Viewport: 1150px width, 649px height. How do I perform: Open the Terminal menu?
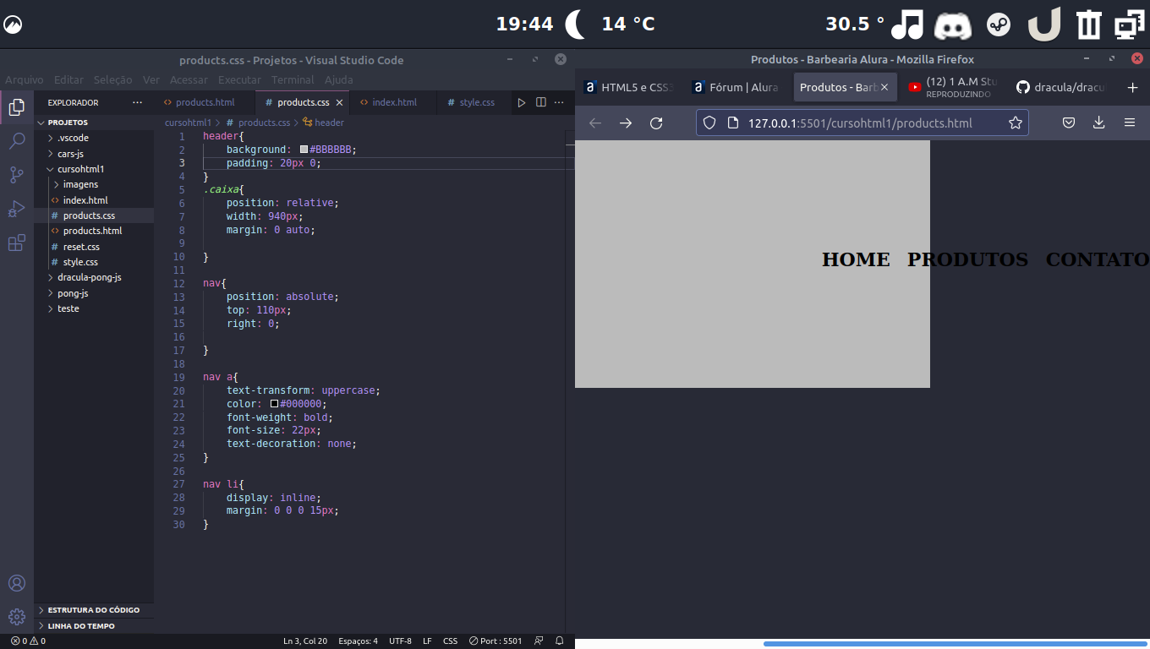(293, 79)
